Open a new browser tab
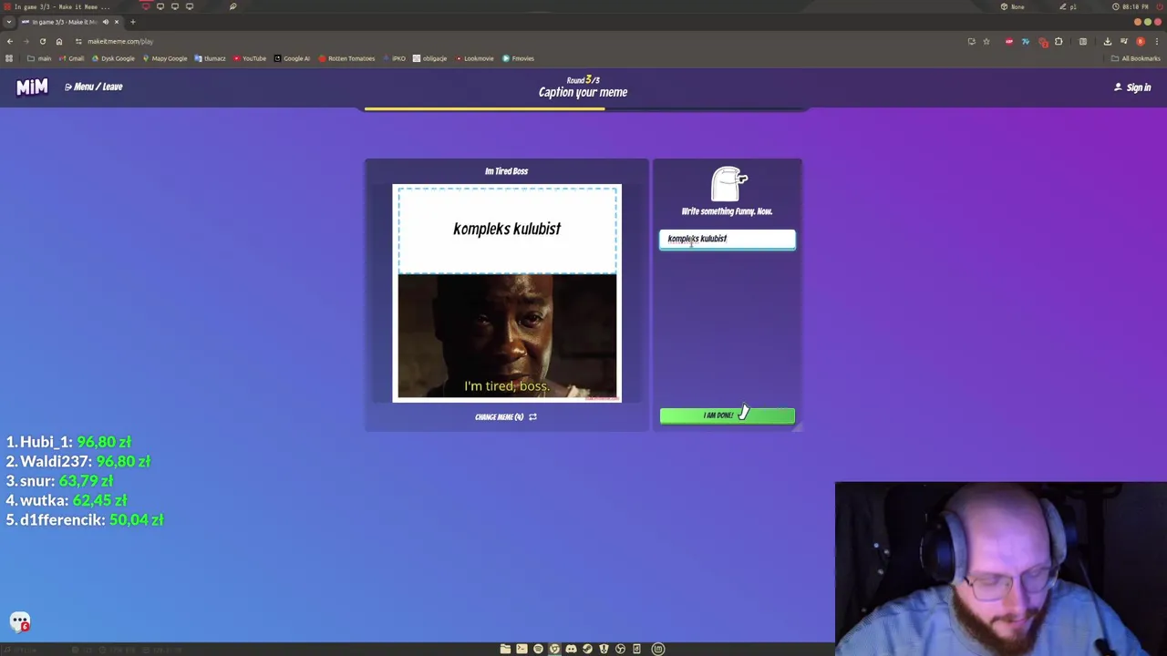 click(x=133, y=22)
